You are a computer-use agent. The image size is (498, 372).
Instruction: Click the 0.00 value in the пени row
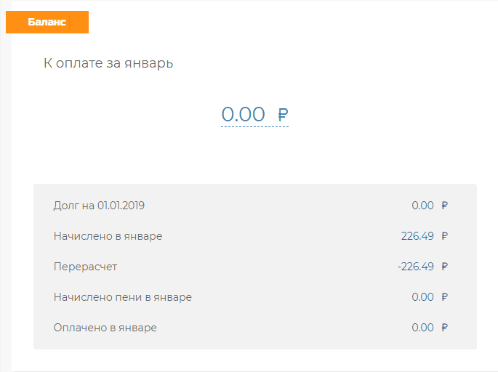(x=422, y=297)
